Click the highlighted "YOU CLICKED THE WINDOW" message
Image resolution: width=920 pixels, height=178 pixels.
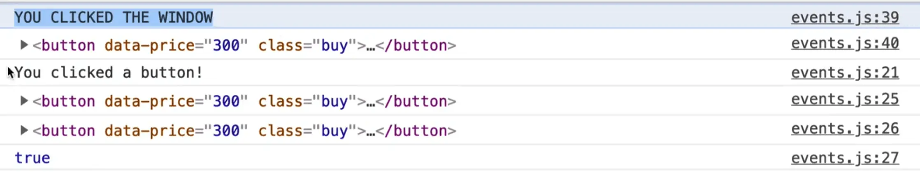pos(114,18)
